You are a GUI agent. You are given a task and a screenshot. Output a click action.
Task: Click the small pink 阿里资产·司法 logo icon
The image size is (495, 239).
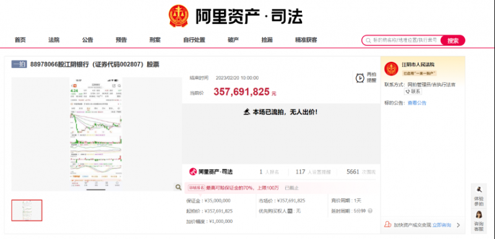click(x=193, y=172)
